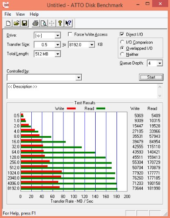Select the I/O Comparison radio button

click(x=122, y=42)
